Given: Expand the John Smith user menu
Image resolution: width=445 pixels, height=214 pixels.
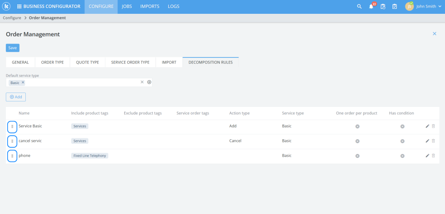Looking at the screenshot, I should [x=429, y=7].
